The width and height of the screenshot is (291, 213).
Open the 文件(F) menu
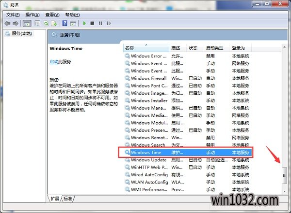pyautogui.click(x=13, y=15)
